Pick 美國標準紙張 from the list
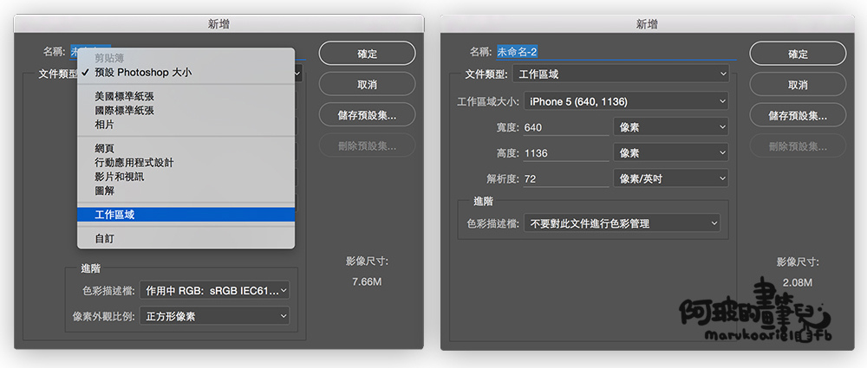 coord(125,97)
